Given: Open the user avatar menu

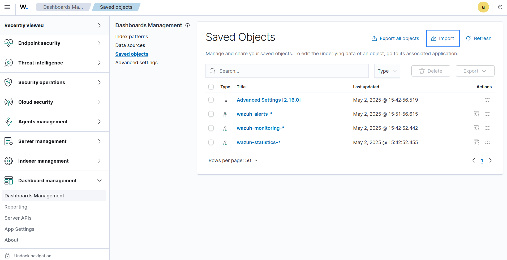Looking at the screenshot, I should [483, 7].
